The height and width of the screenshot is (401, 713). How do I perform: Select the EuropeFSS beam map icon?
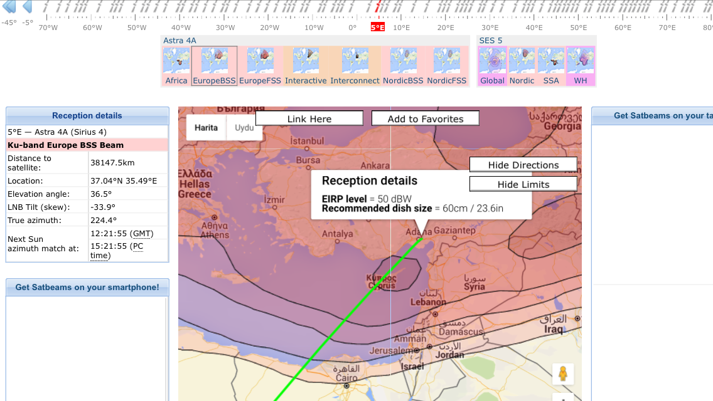[260, 61]
